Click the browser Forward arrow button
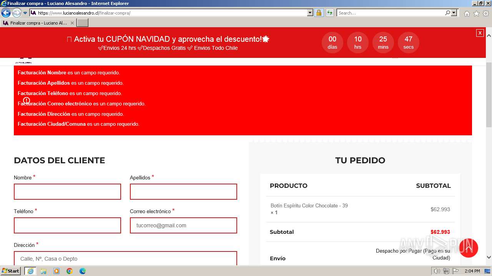Screen dimensions: 492x276 [17, 13]
